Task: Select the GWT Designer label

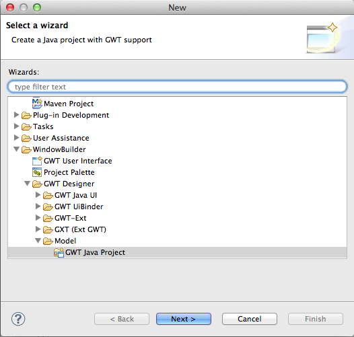Action: pyautogui.click(x=69, y=184)
